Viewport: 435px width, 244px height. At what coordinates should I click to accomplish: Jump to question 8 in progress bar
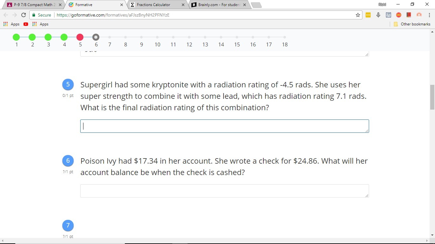125,37
